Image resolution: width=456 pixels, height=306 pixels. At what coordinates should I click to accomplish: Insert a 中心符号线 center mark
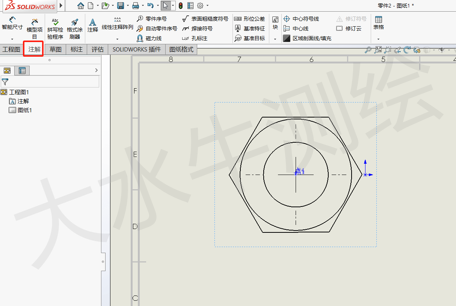click(301, 18)
